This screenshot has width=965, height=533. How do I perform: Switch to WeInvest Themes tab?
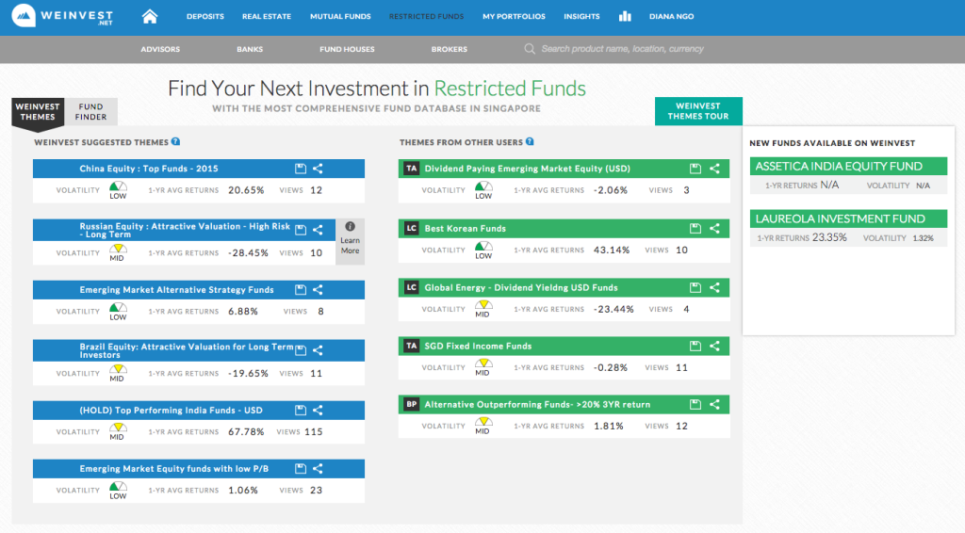tap(38, 112)
